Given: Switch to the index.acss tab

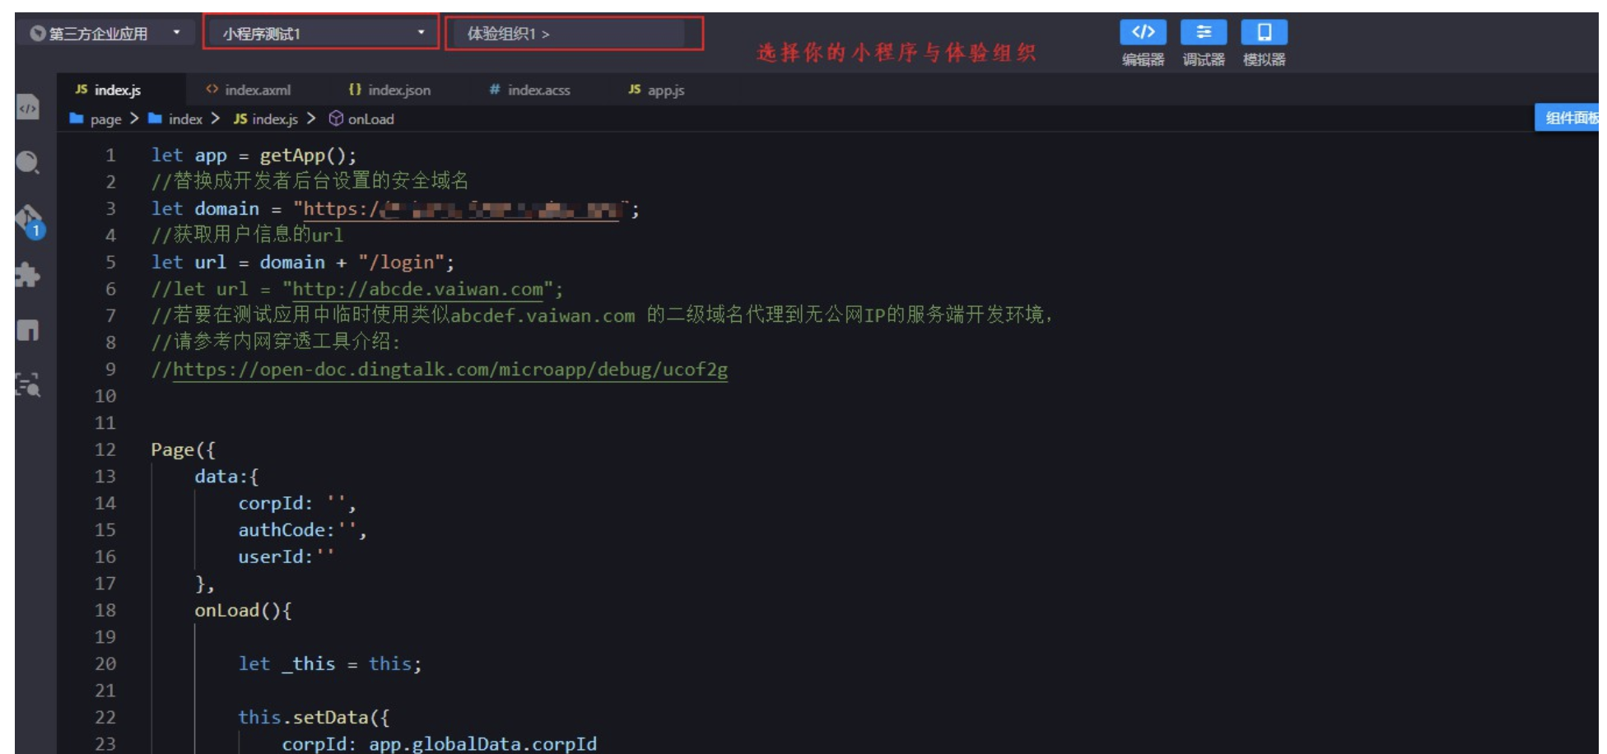Looking at the screenshot, I should click(x=529, y=90).
